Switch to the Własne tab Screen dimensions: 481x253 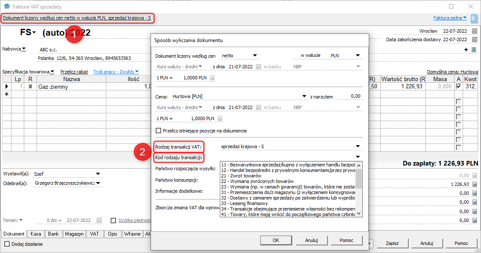point(132,234)
